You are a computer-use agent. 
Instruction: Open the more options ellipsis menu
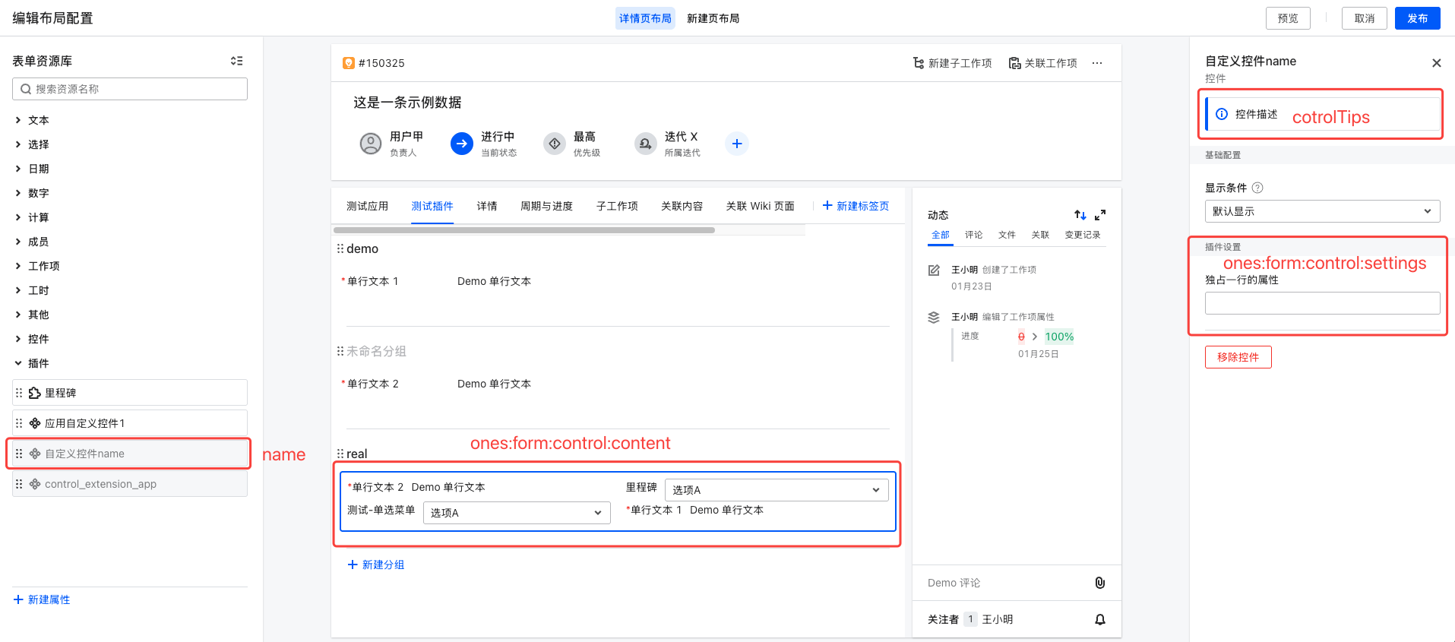coord(1097,63)
